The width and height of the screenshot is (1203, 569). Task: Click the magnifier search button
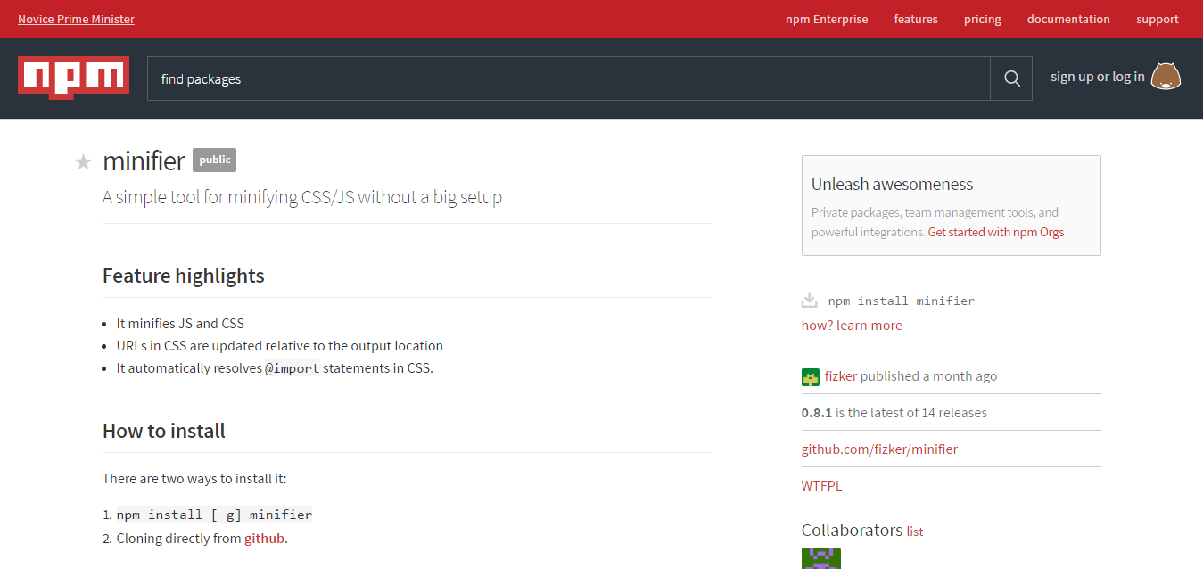[1011, 78]
